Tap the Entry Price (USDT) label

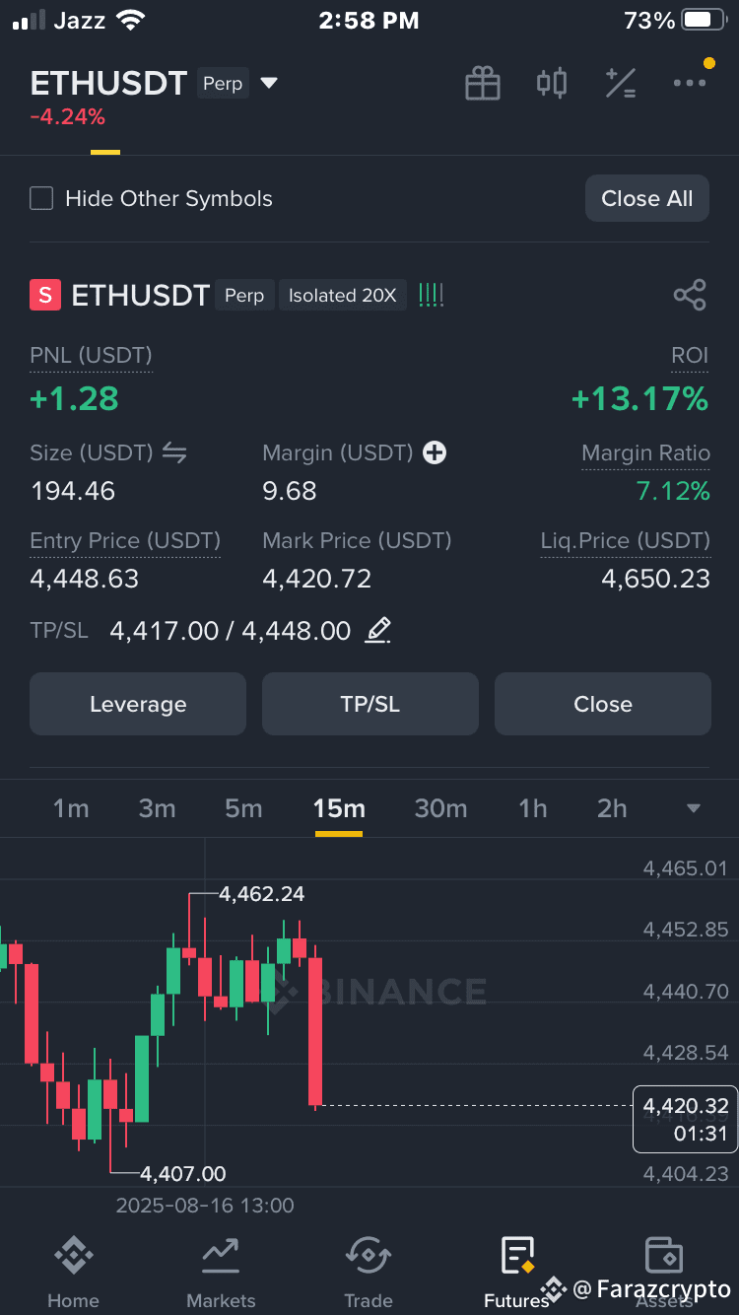pos(125,540)
